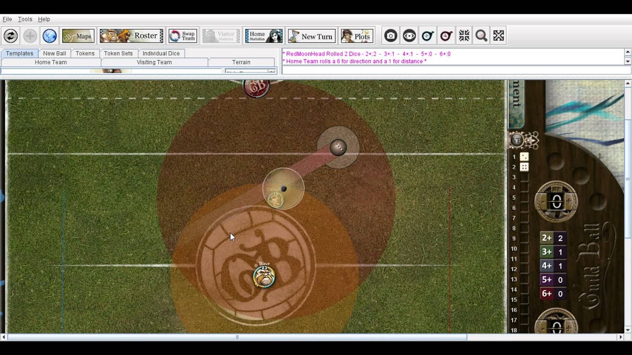
Task: Select the Stave player token
Action: (x=264, y=277)
